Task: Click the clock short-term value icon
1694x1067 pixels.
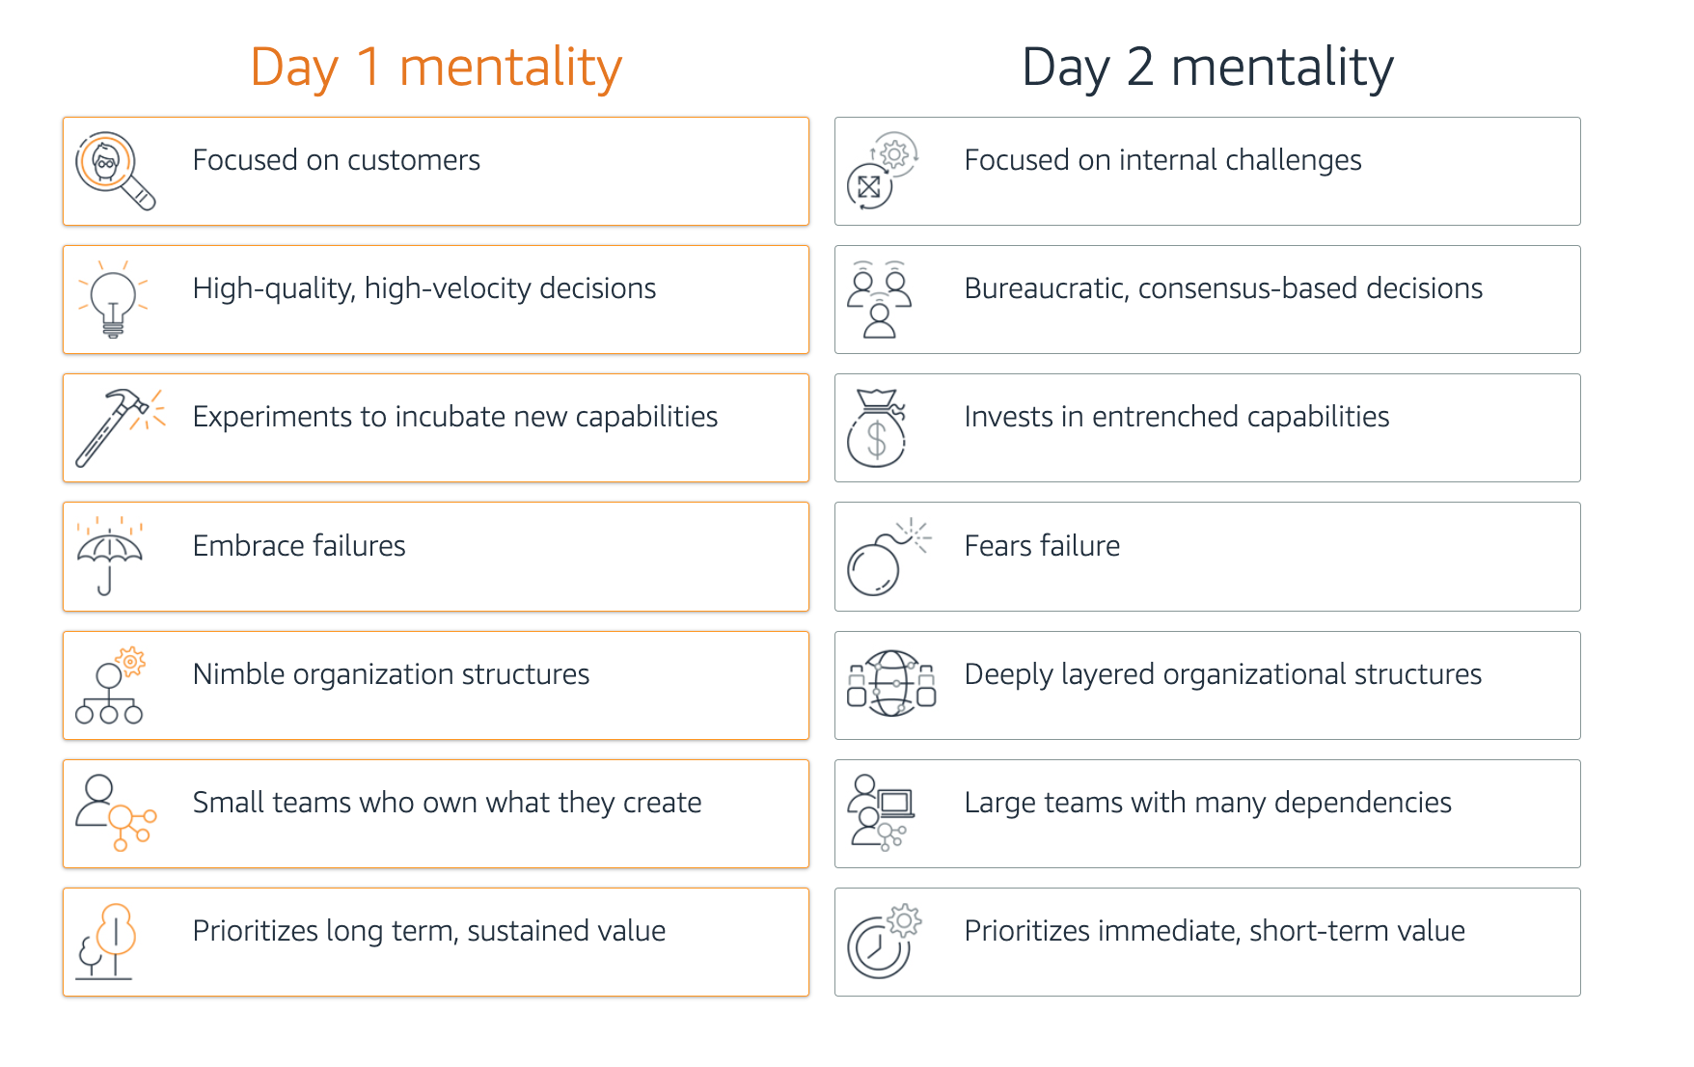Action: 884,942
